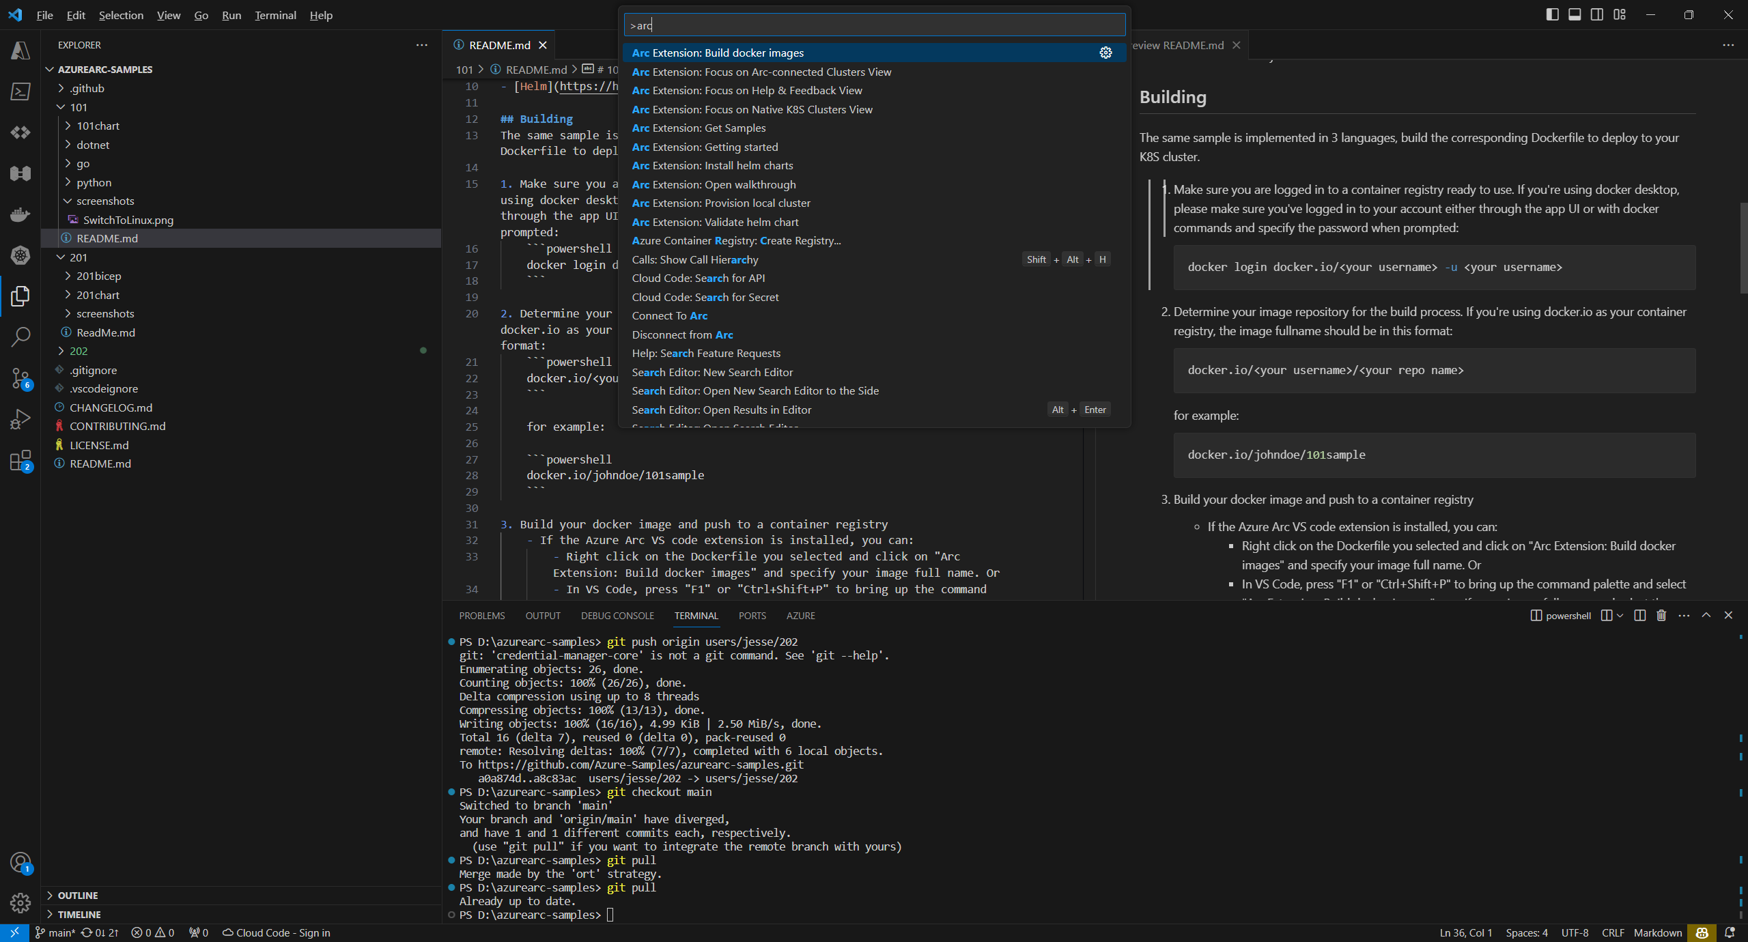Open the Azure icon in activity bar

point(20,51)
